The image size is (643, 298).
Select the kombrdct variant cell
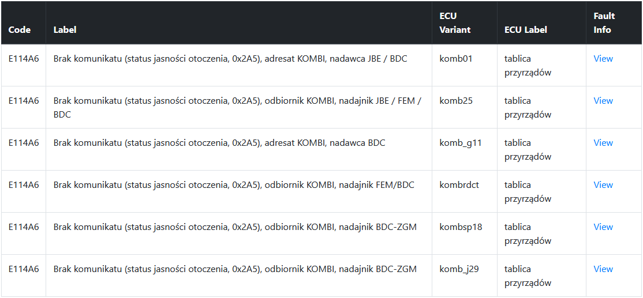(x=459, y=185)
